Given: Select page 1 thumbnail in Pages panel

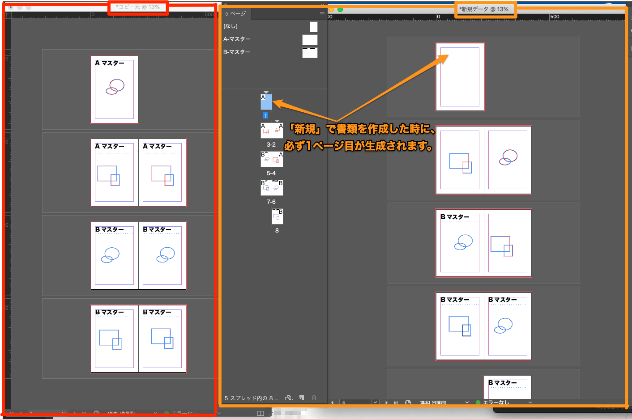Looking at the screenshot, I should tap(266, 102).
